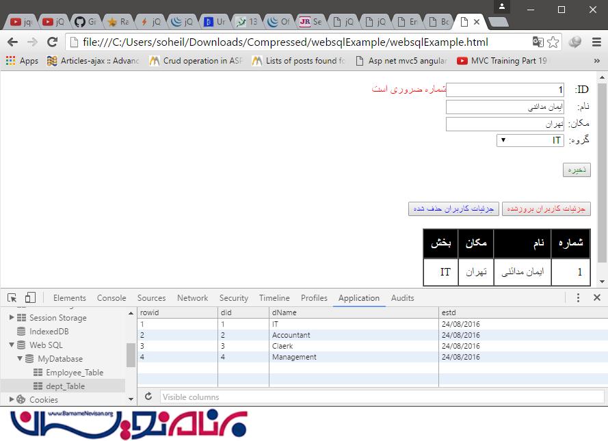Viewport: 608px width, 441px height.
Task: Click the red 'جزئیات کاربران بروزشده' button
Action: (546, 209)
